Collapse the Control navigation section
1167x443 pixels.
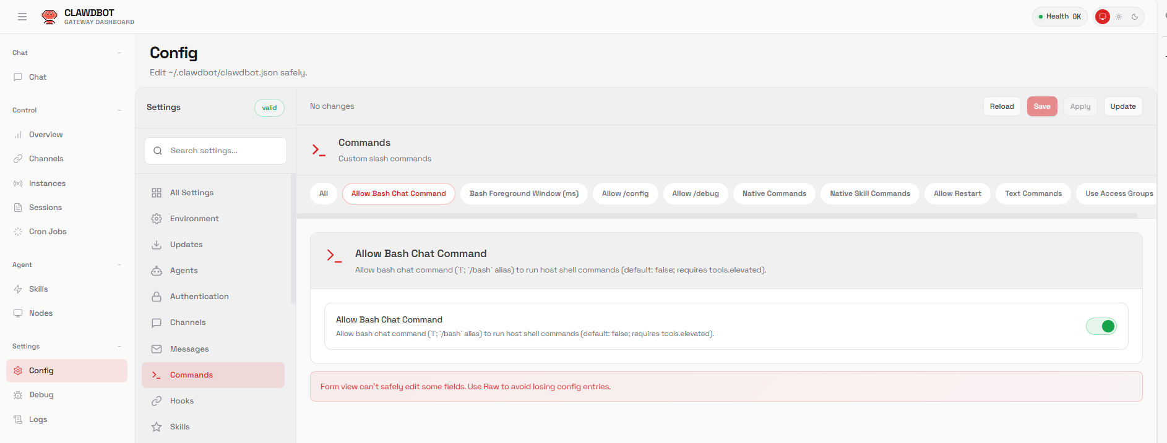tap(119, 111)
